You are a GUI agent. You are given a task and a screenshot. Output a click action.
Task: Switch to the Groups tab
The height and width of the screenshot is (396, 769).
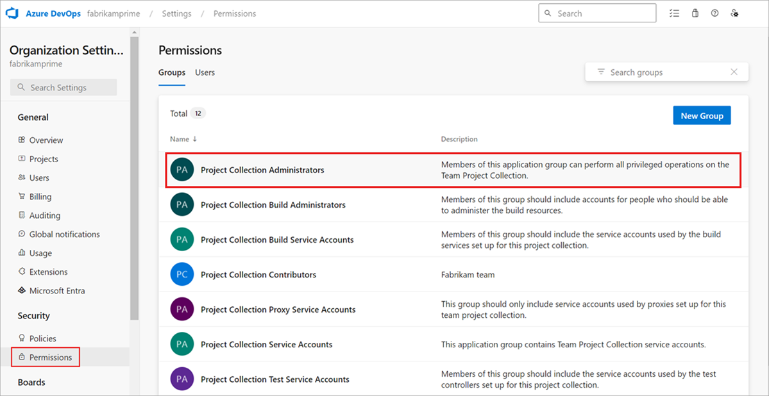(x=172, y=72)
